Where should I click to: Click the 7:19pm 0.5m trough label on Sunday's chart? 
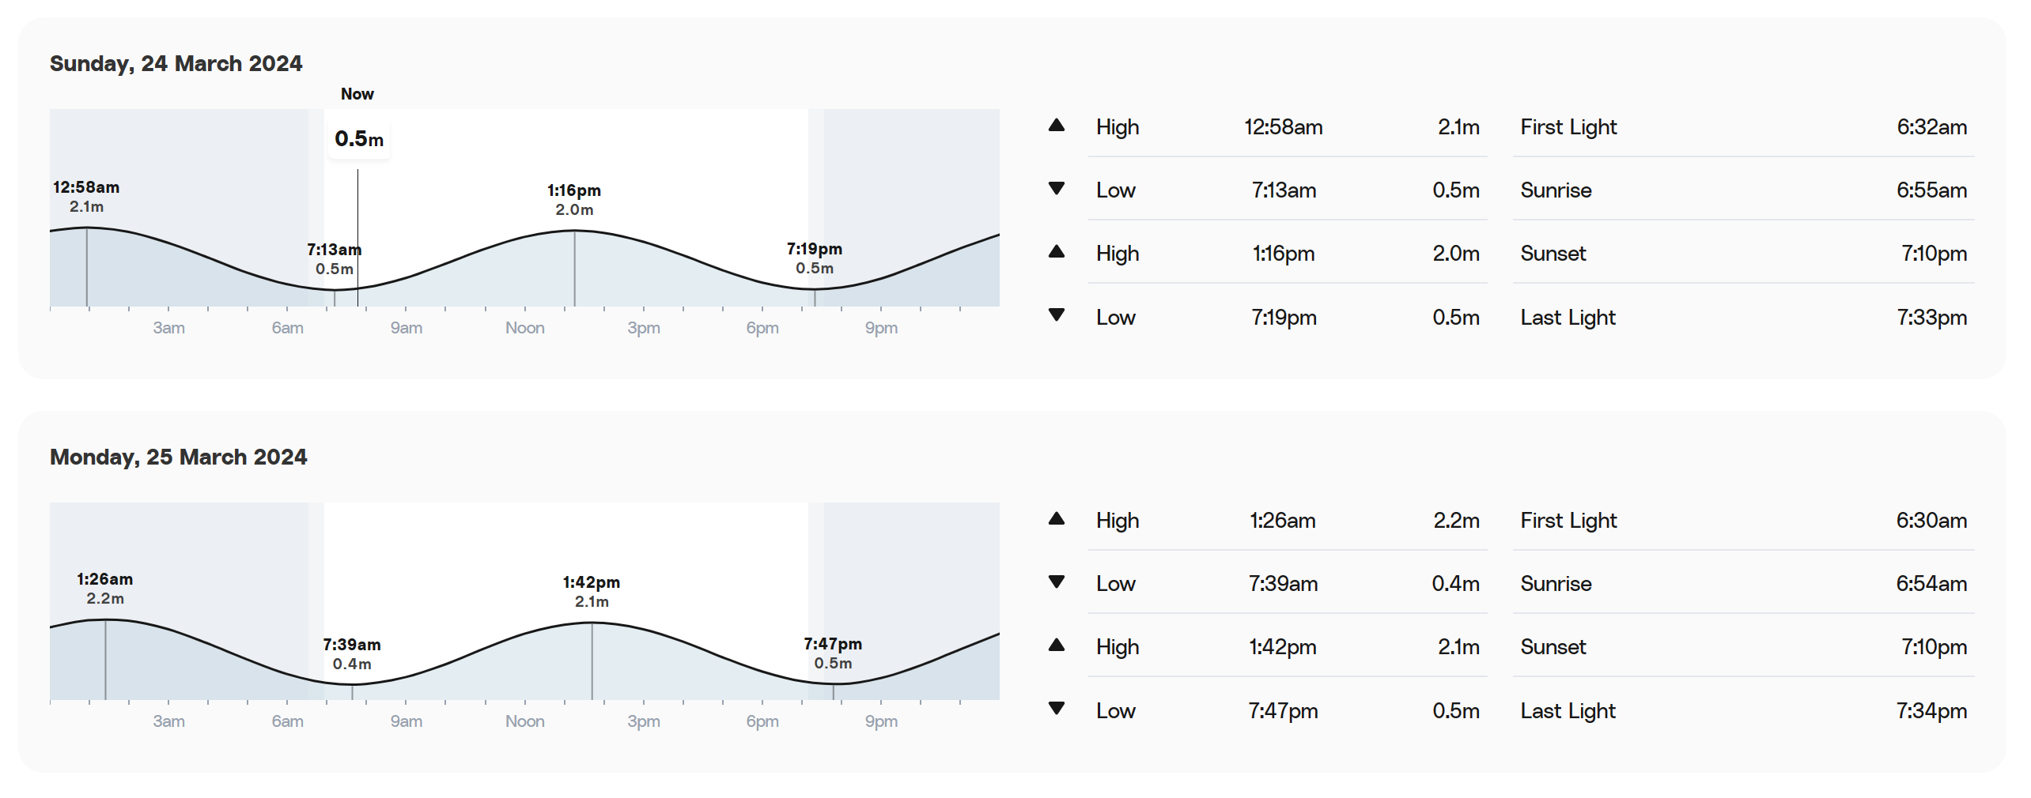pyautogui.click(x=815, y=258)
